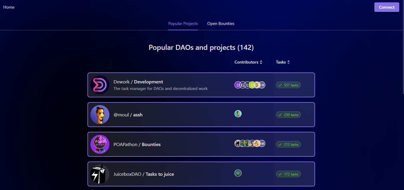This screenshot has width=404, height=190.
Task: Click the checkmark in the 230 tasks badge
Action: 280,115
